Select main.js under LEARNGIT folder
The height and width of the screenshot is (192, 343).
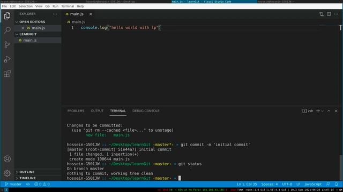[x=38, y=41]
